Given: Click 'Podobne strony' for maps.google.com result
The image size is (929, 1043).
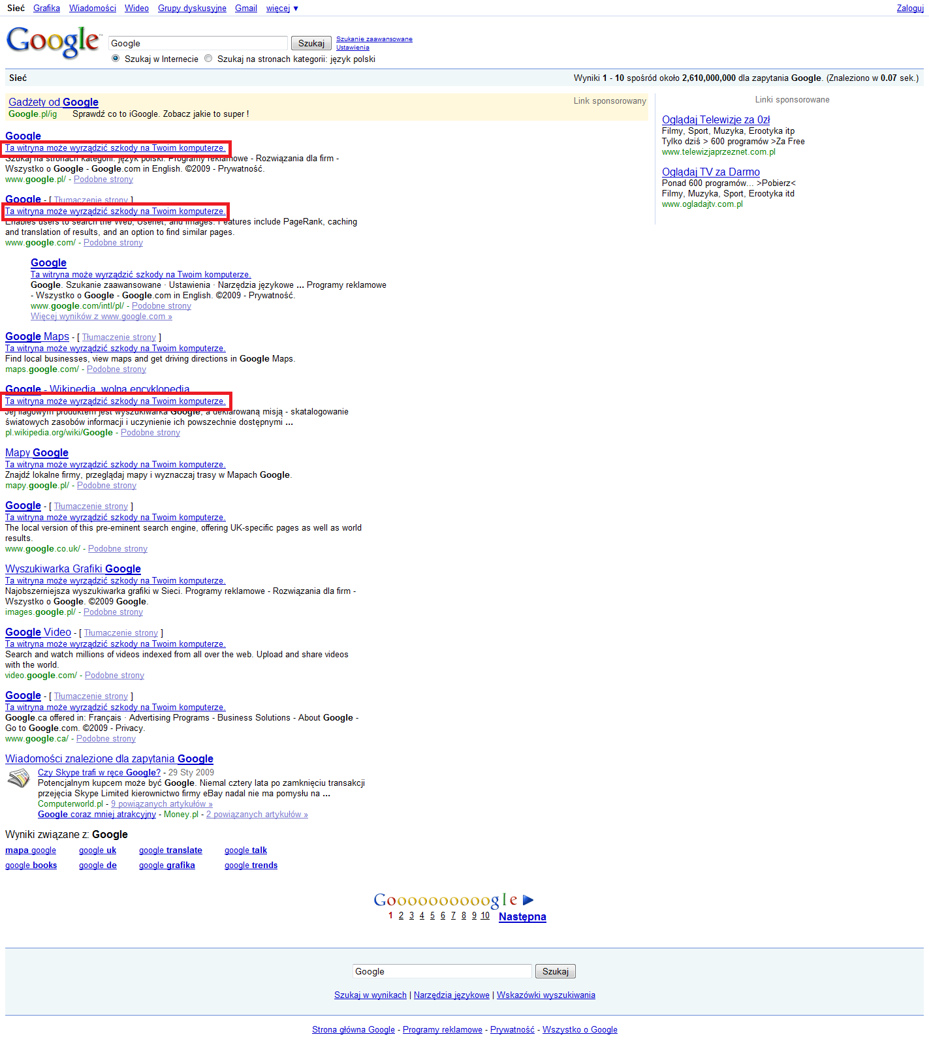Looking at the screenshot, I should coord(116,369).
